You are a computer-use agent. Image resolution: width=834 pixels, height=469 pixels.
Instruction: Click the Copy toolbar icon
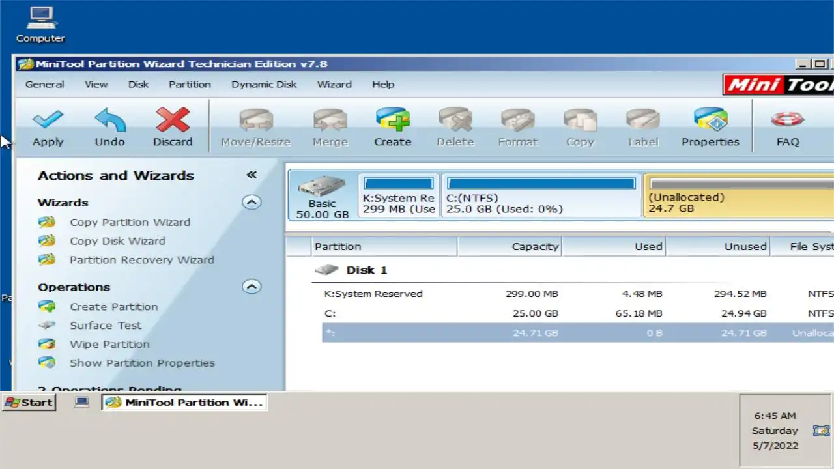pos(580,120)
